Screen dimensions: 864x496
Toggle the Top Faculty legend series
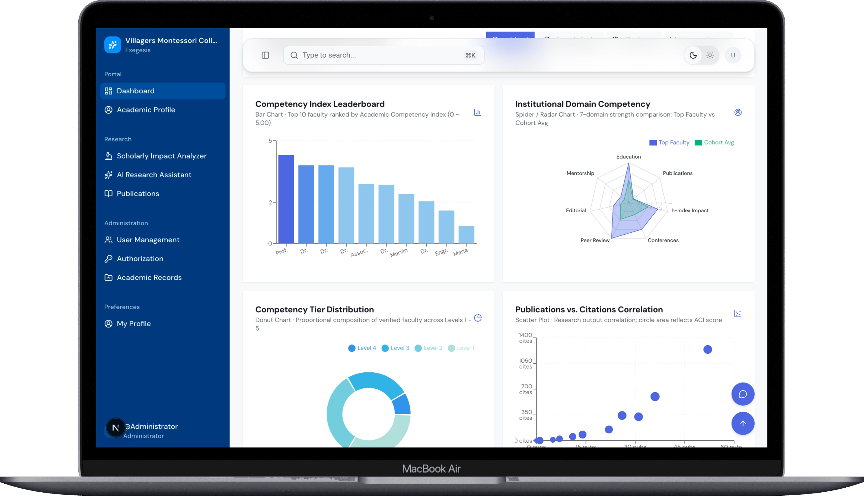(669, 142)
